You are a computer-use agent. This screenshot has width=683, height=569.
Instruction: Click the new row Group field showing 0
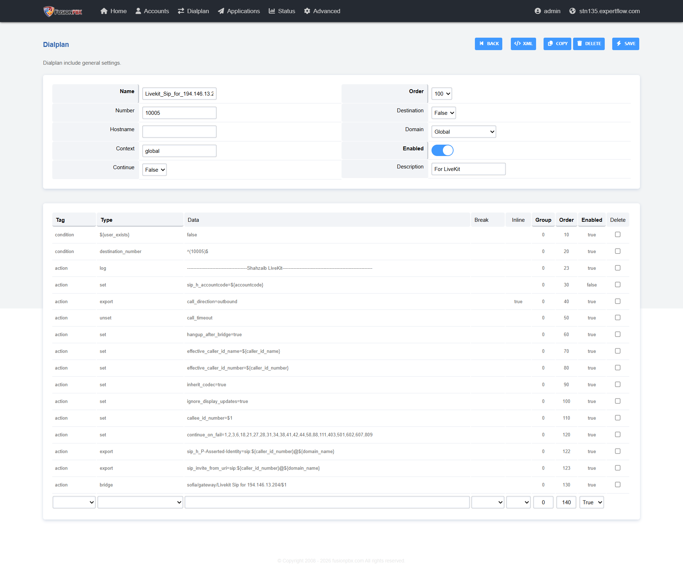[543, 503]
